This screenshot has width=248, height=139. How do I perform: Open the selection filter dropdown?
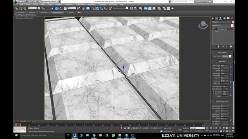tap(32, 8)
